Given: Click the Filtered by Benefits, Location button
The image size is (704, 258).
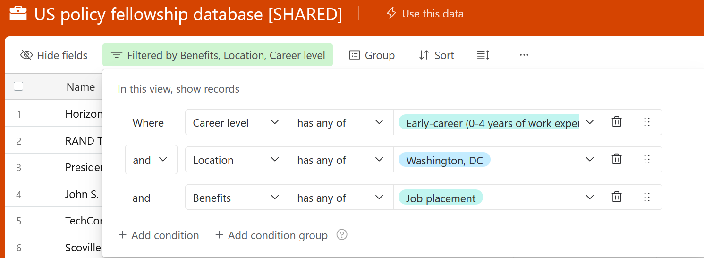Looking at the screenshot, I should pyautogui.click(x=218, y=55).
